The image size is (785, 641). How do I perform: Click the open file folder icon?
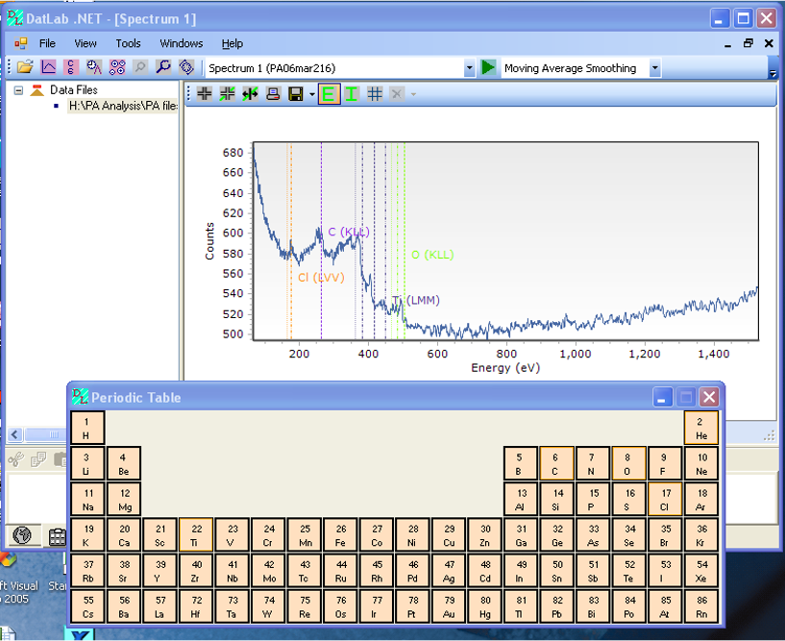[x=25, y=67]
